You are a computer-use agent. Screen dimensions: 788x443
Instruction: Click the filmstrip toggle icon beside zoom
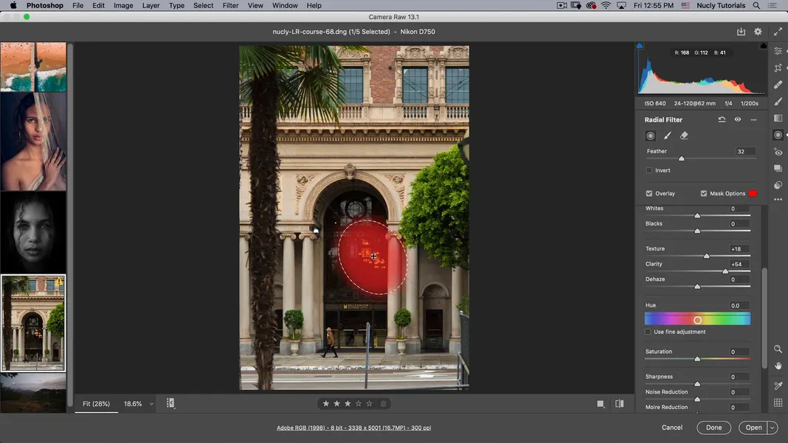[170, 402]
